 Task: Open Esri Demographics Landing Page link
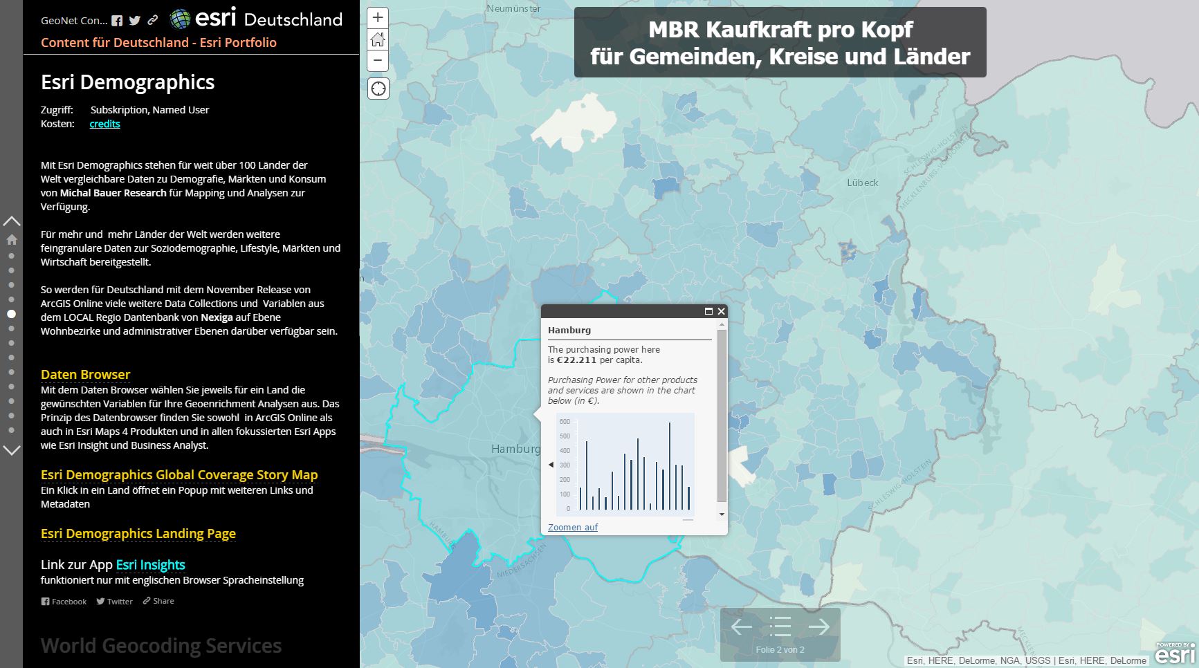[138, 534]
